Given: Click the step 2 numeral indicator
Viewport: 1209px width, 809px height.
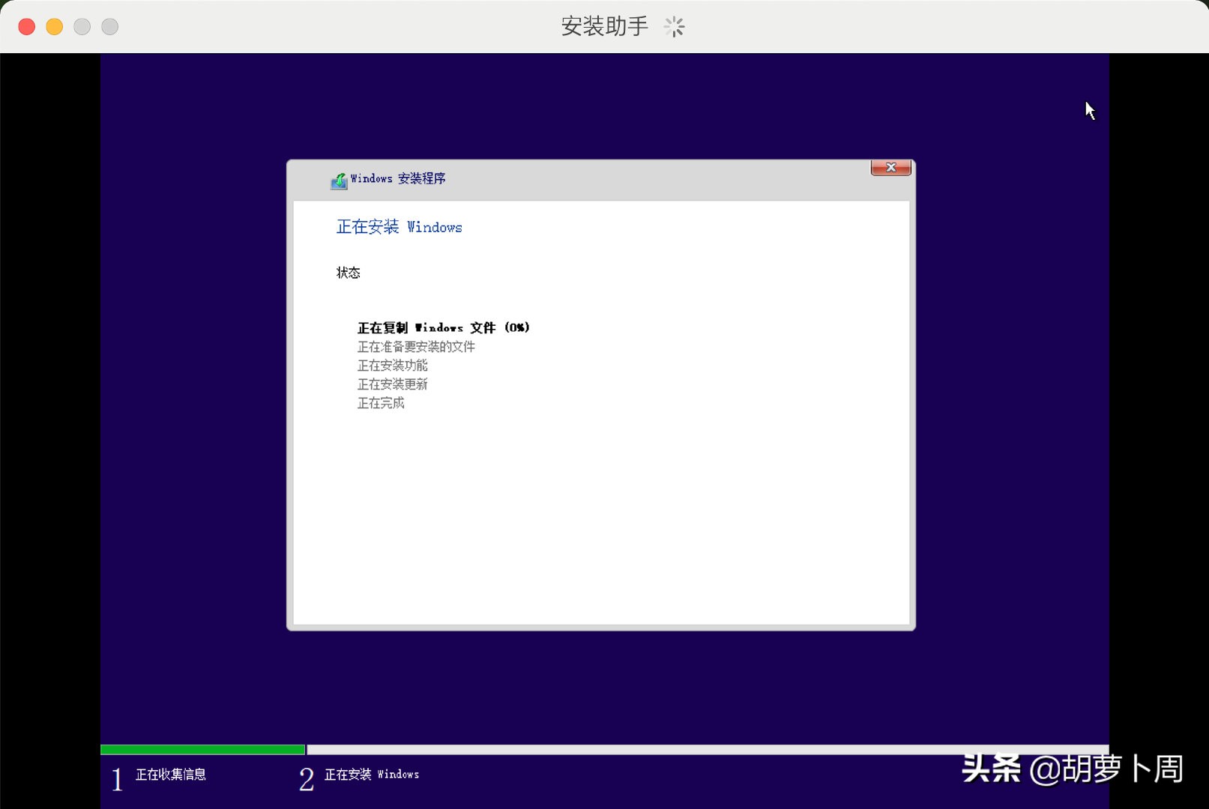Looking at the screenshot, I should 307,780.
